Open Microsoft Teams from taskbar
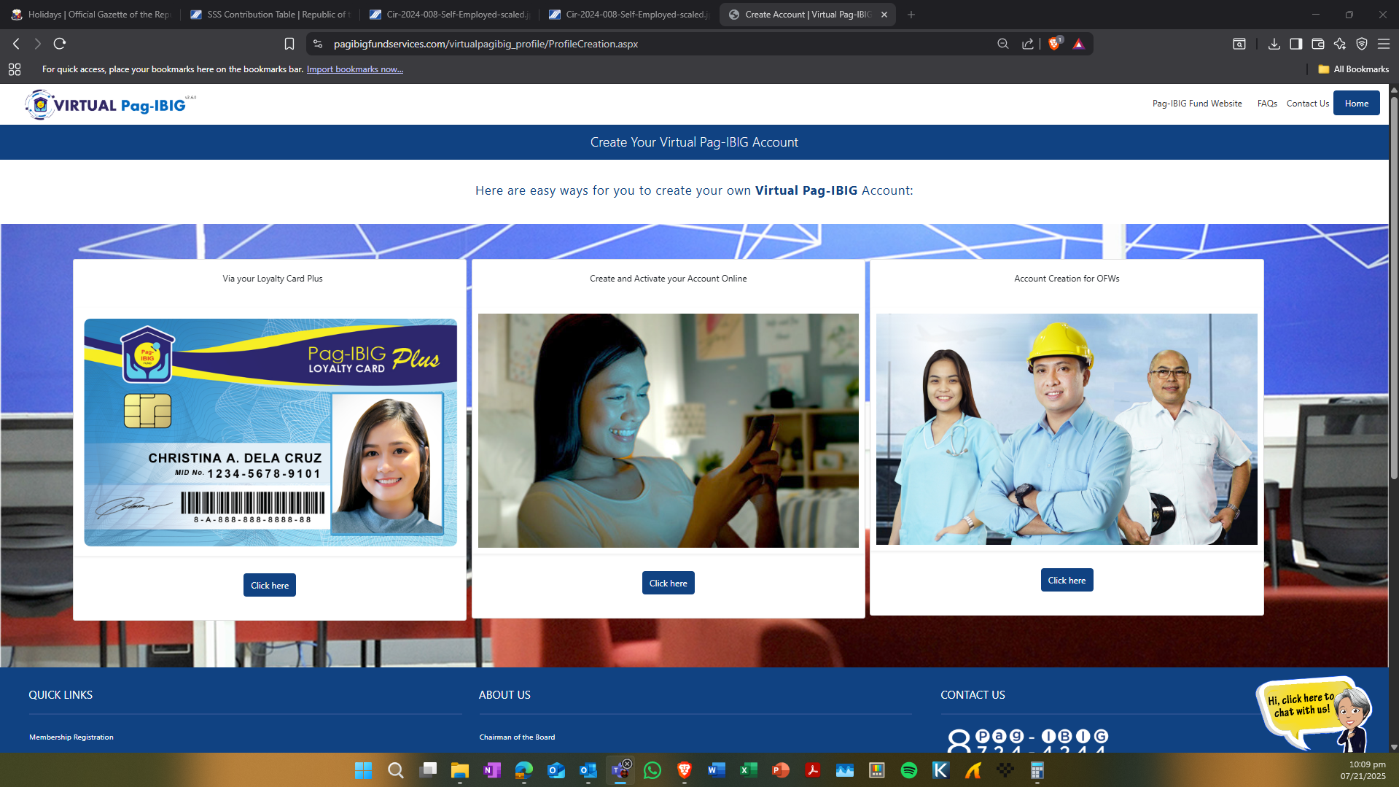The image size is (1399, 787). [620, 770]
